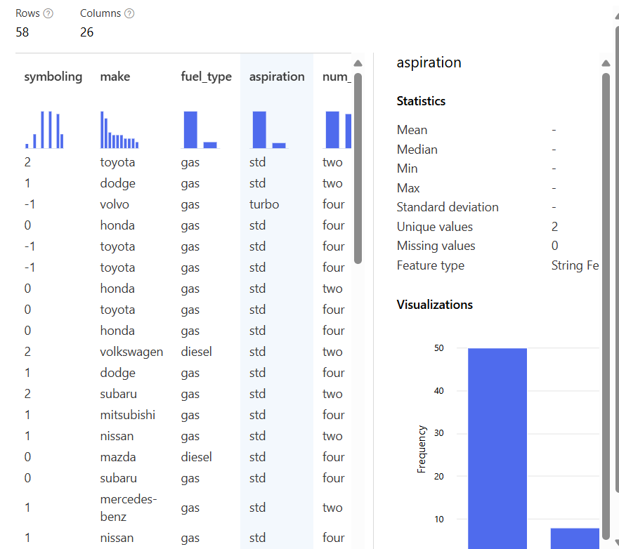Viewport: 619px width, 549px height.
Task: Click the Frequency axis label
Action: 422,449
